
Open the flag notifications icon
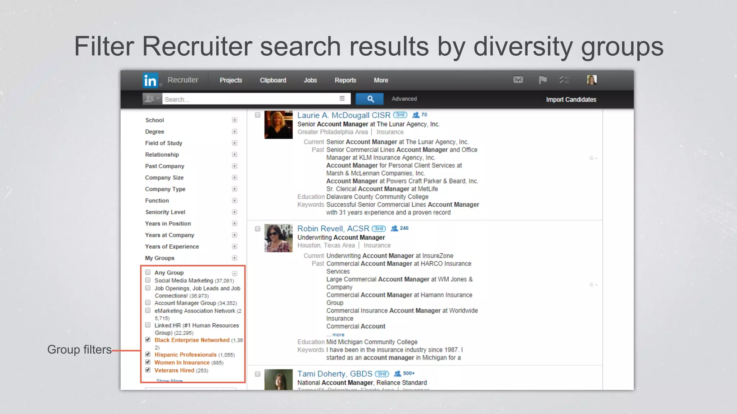[x=543, y=80]
